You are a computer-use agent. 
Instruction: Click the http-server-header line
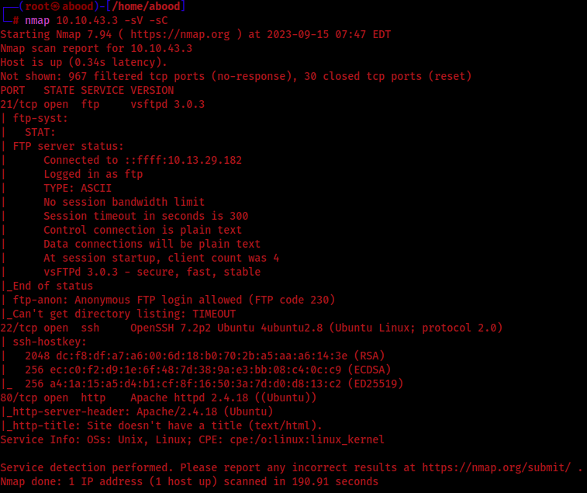point(136,411)
